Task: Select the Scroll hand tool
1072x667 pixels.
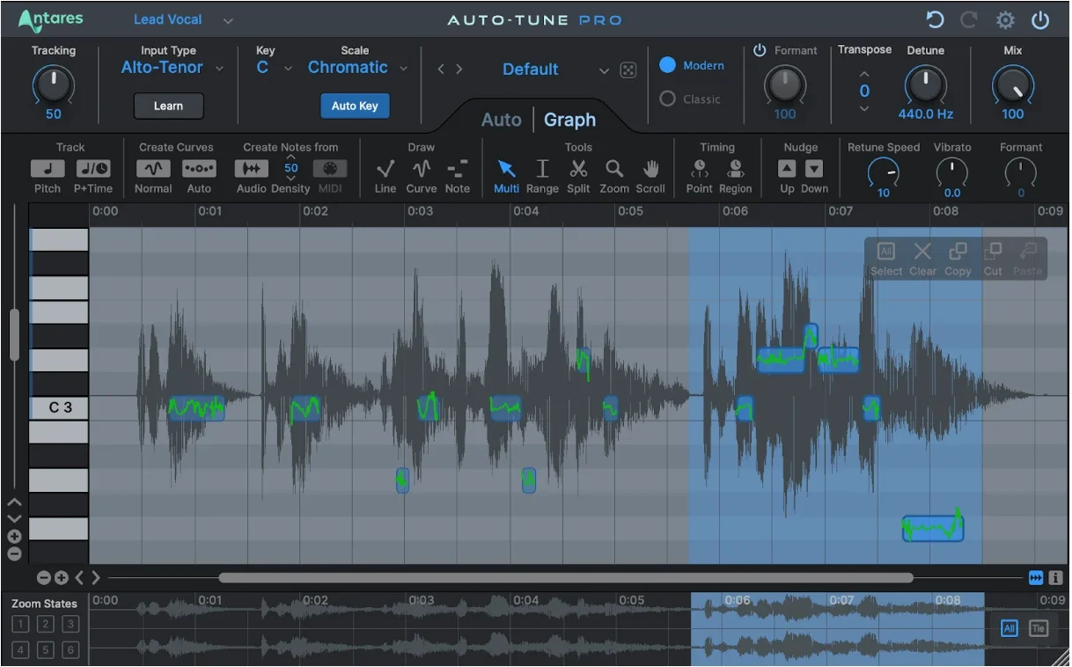Action: [650, 168]
